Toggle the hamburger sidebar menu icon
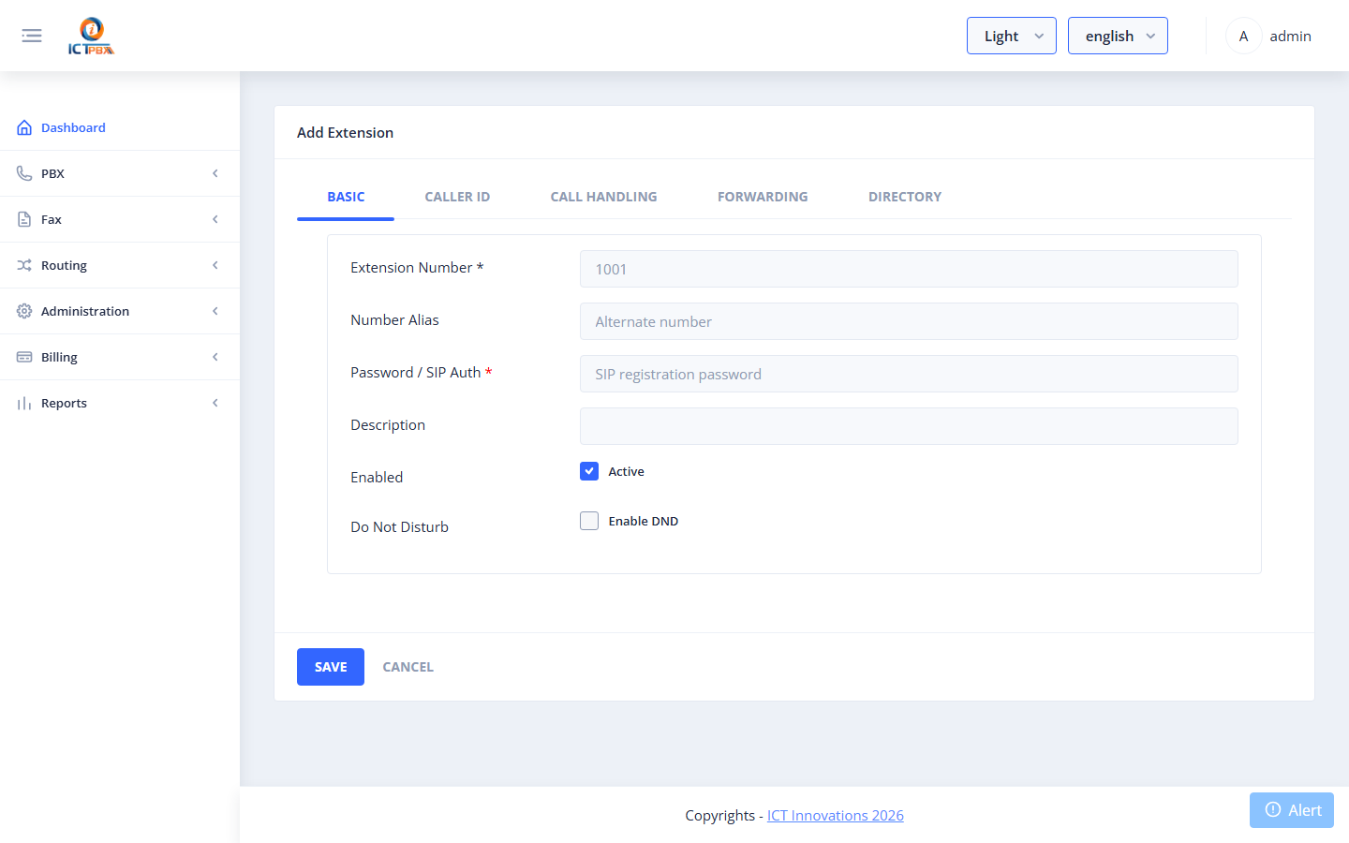This screenshot has width=1349, height=843. tap(32, 36)
